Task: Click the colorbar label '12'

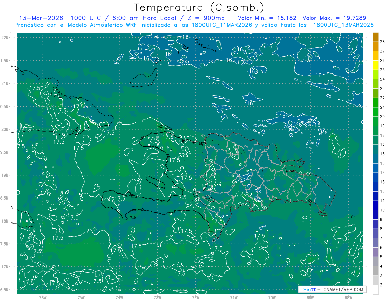Action: coord(383,191)
